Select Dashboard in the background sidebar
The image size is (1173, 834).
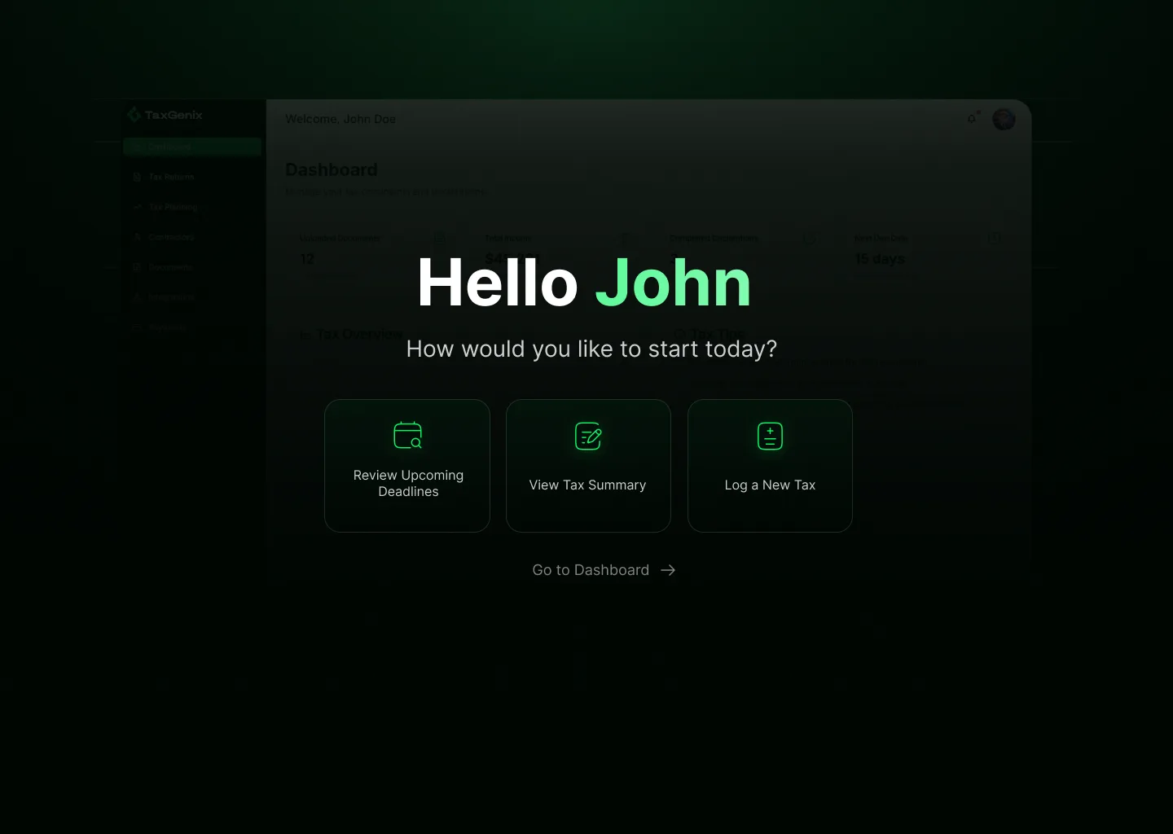coord(192,147)
